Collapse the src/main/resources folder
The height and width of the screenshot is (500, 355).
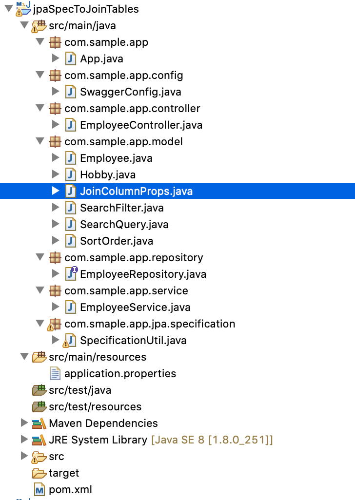(x=25, y=357)
